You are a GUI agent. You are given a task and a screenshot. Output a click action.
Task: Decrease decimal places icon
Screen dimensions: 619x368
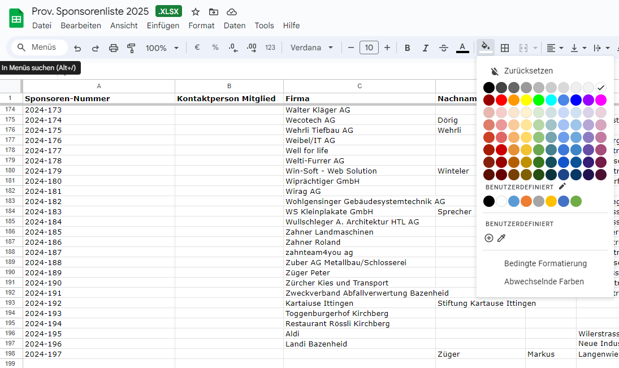tap(233, 48)
